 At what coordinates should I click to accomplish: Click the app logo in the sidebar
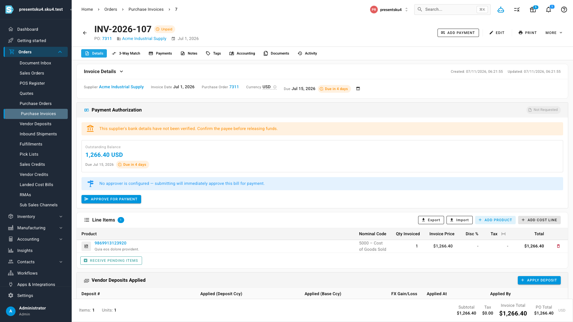coord(10,10)
